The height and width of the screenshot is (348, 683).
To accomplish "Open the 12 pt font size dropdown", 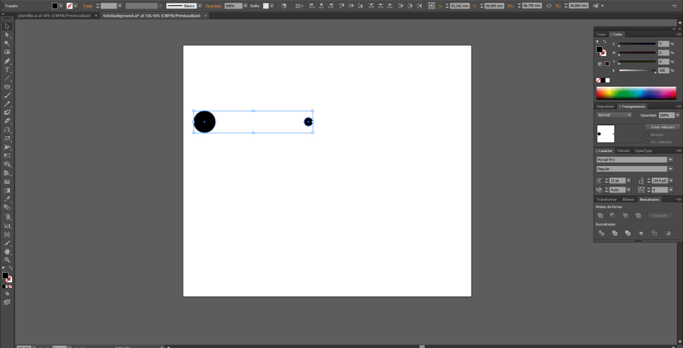I will pos(628,180).
